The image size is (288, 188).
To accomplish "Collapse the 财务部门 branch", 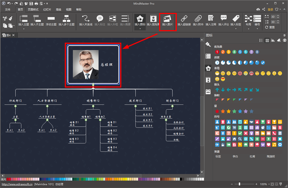I will pos(172,106).
